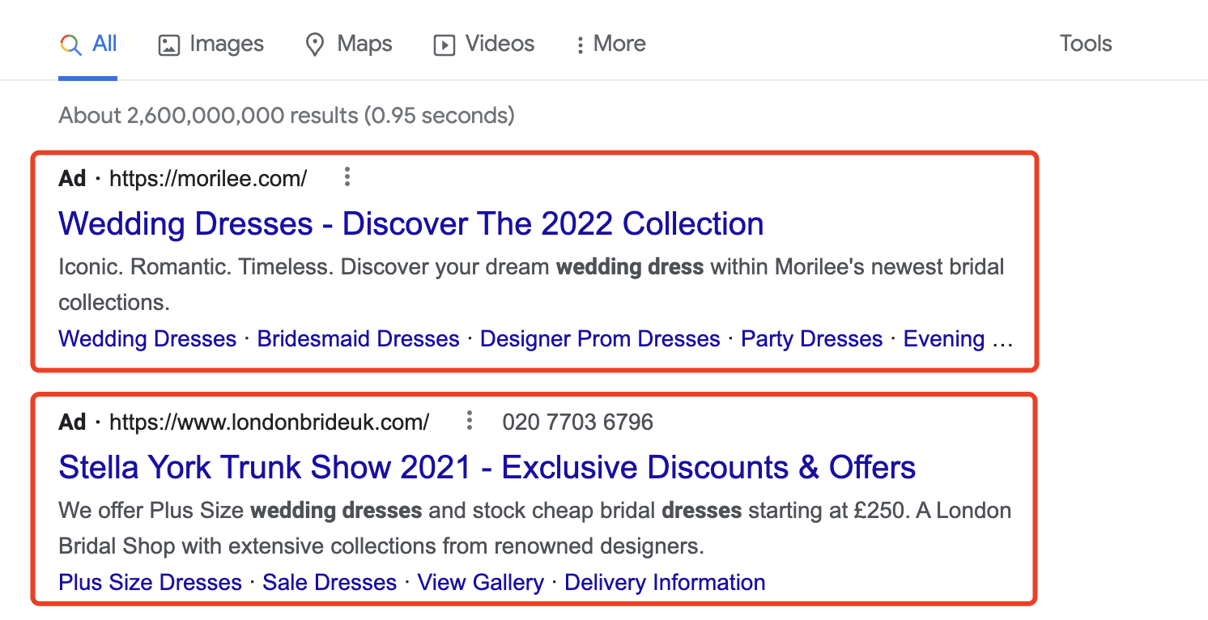The height and width of the screenshot is (620, 1208).
Task: Switch to the Maps tab
Action: coord(348,44)
